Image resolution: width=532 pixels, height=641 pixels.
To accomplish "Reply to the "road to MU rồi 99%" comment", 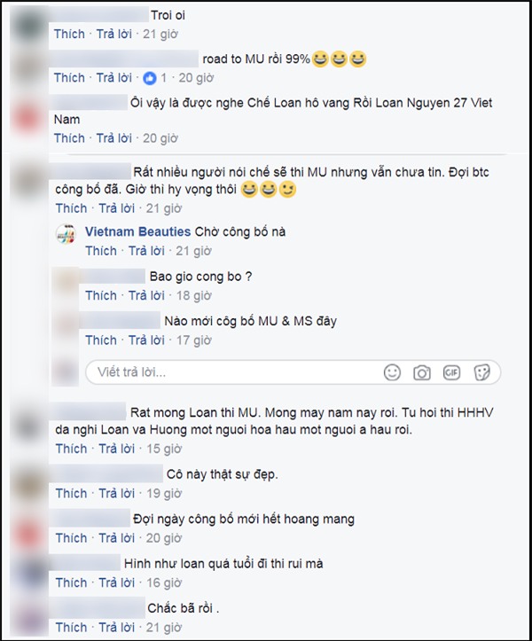I will point(114,78).
